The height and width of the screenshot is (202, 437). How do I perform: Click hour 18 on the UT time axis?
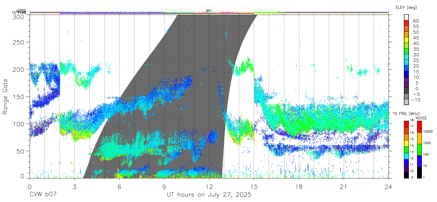[299, 187]
